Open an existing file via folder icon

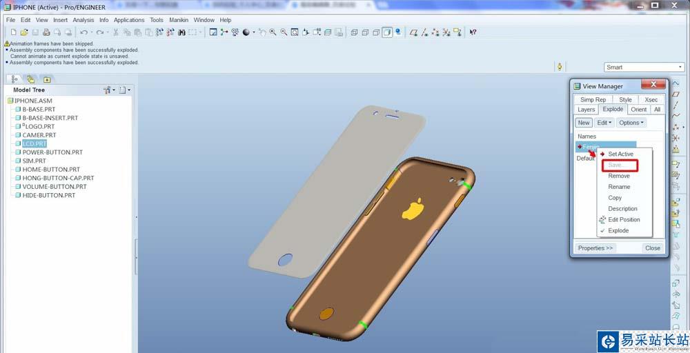tap(24, 32)
